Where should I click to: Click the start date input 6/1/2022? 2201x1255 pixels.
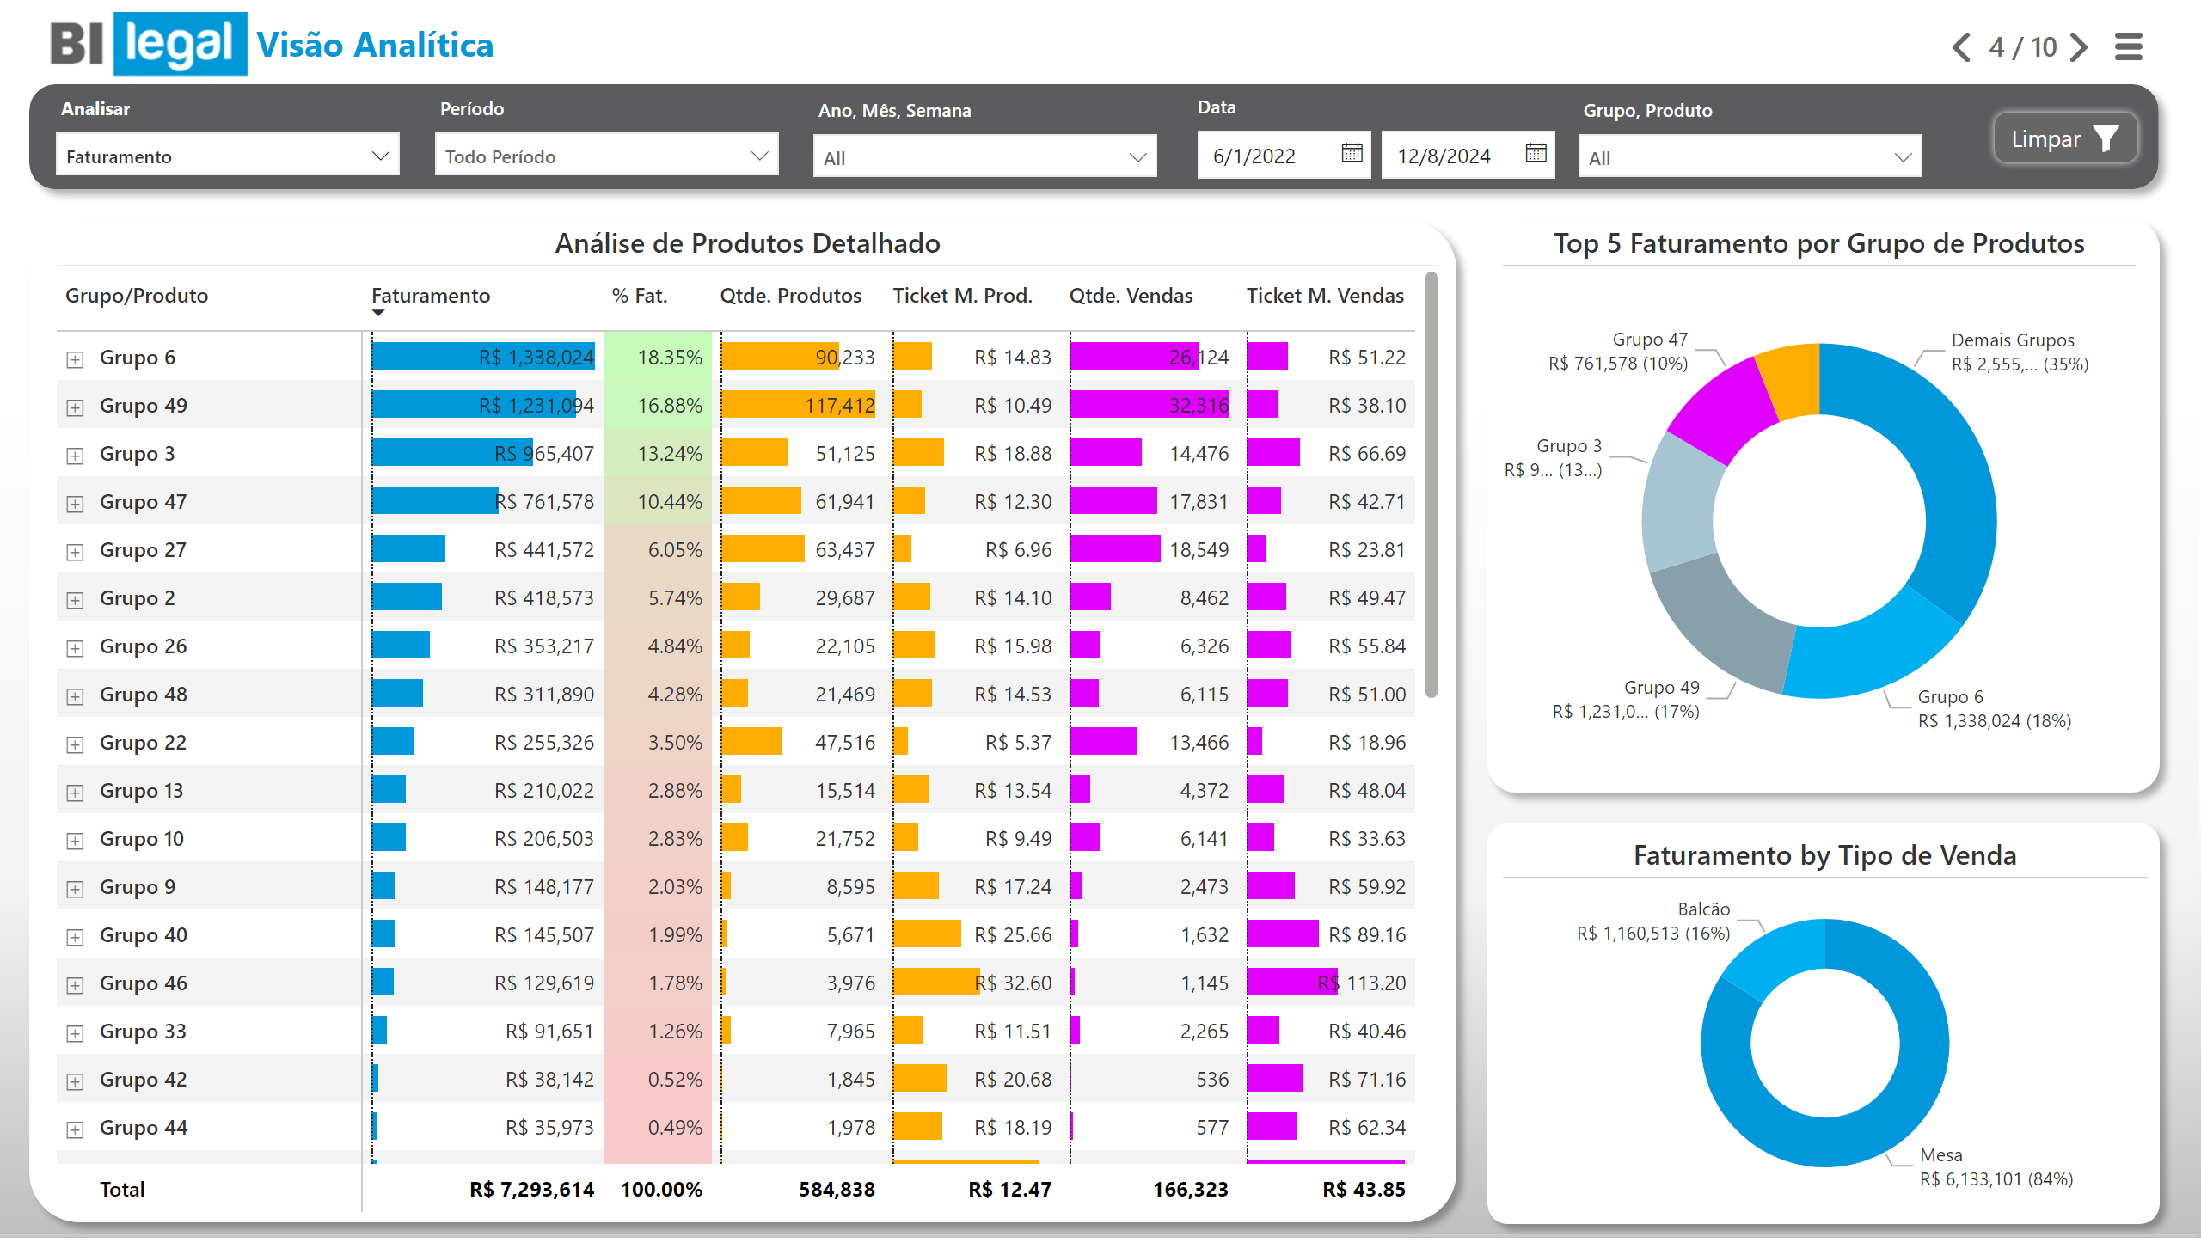tap(1255, 156)
